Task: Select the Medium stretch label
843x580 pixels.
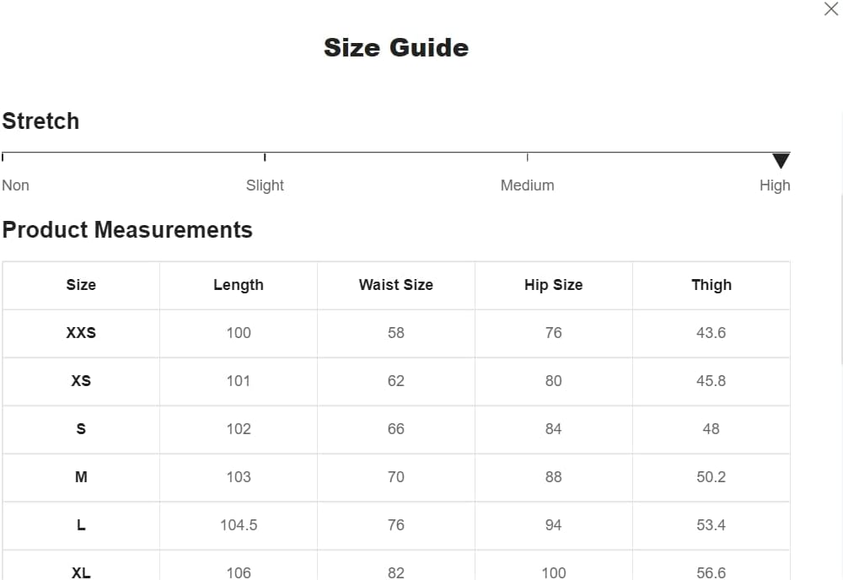Action: [x=527, y=185]
